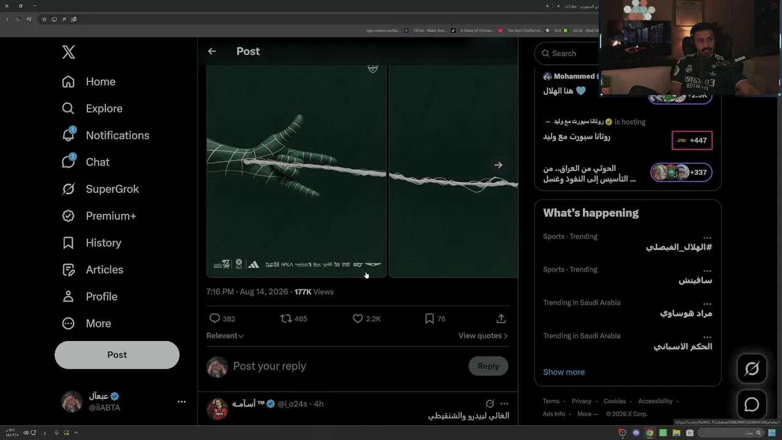Open the History bookmark icon in the sidebar
This screenshot has height=440, width=782.
[68, 243]
